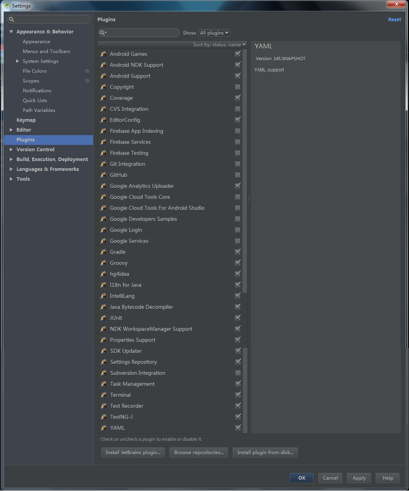
Task: Click the search magnifier icon in plugins filter
Action: [x=103, y=33]
